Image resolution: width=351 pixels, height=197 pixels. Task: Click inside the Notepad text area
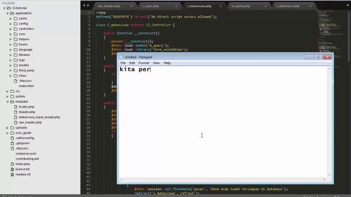223,121
